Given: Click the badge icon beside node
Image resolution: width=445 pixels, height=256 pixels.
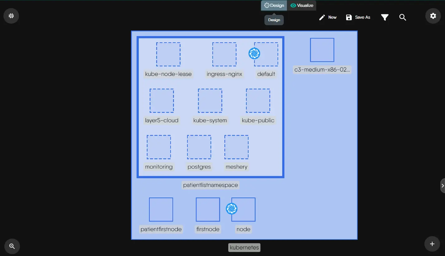Looking at the screenshot, I should [231, 209].
